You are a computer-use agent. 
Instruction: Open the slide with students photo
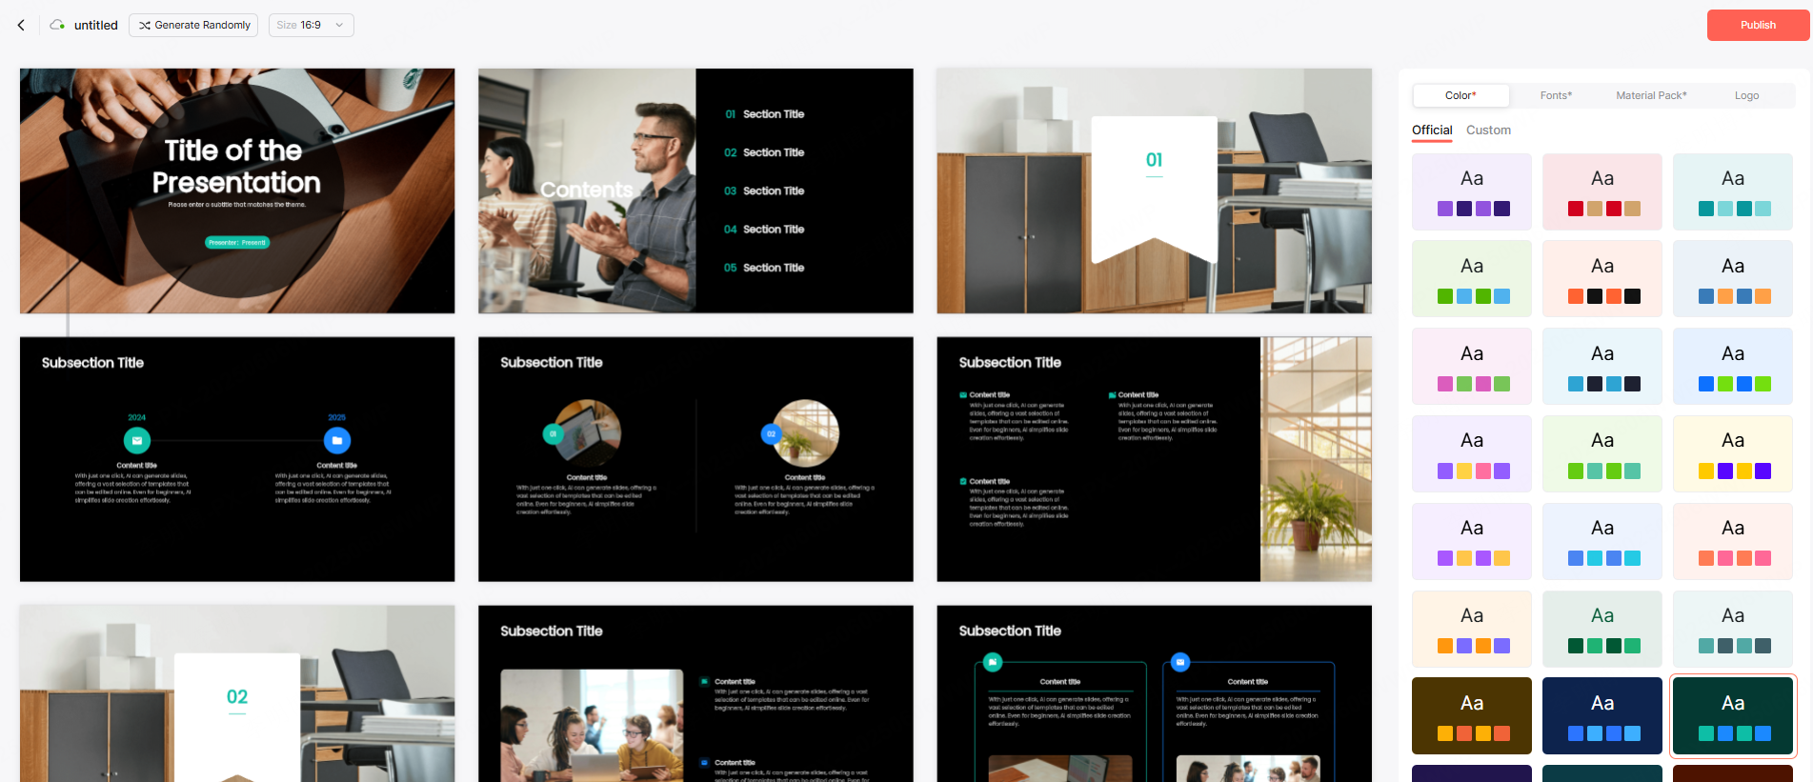(695, 693)
